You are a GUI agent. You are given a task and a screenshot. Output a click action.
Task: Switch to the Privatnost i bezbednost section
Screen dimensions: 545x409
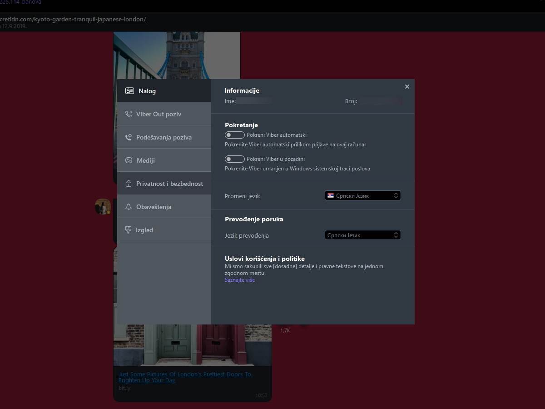pyautogui.click(x=169, y=184)
